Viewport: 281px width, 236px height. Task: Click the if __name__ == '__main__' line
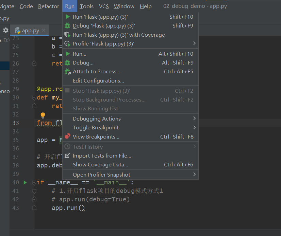(x=85, y=182)
